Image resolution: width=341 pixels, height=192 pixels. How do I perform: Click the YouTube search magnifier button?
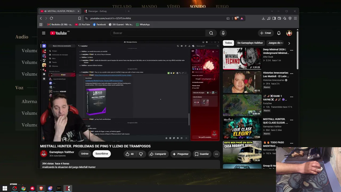[211, 33]
